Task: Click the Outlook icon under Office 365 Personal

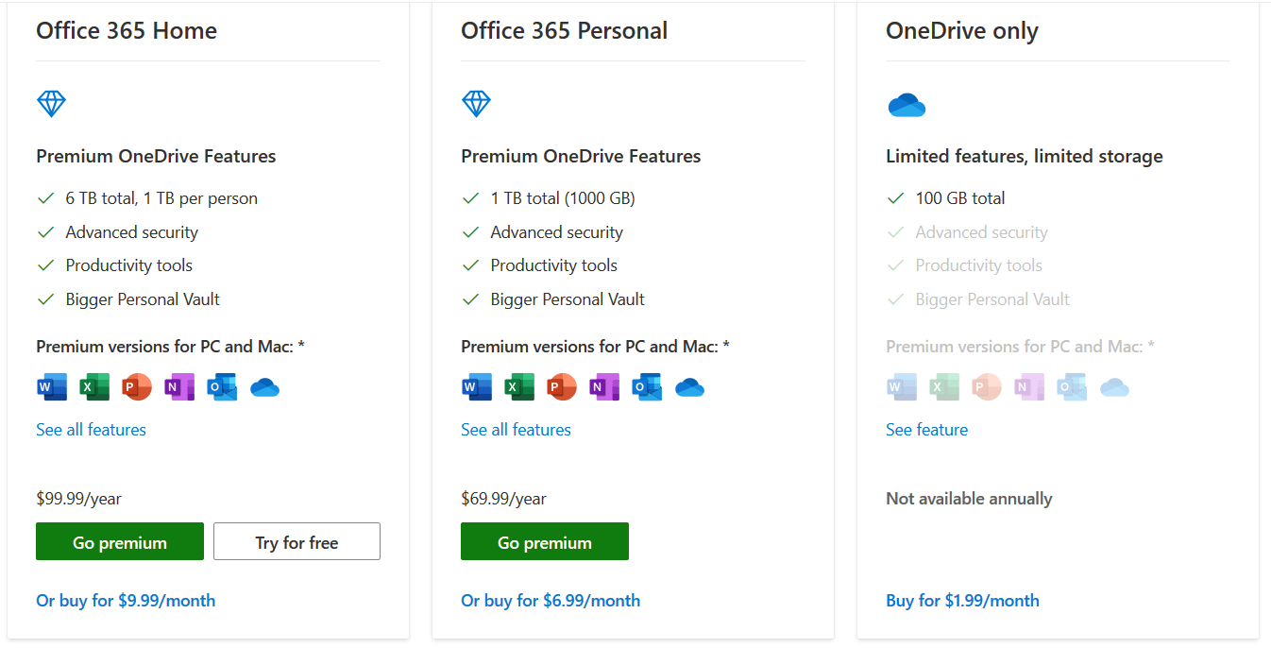Action: point(647,387)
